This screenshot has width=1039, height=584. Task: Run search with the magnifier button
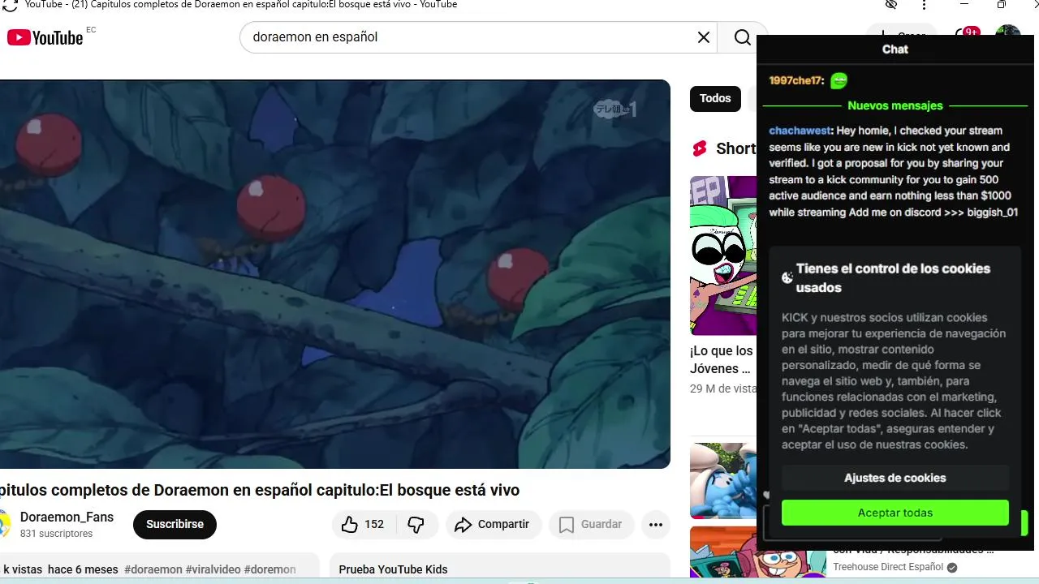pyautogui.click(x=742, y=37)
